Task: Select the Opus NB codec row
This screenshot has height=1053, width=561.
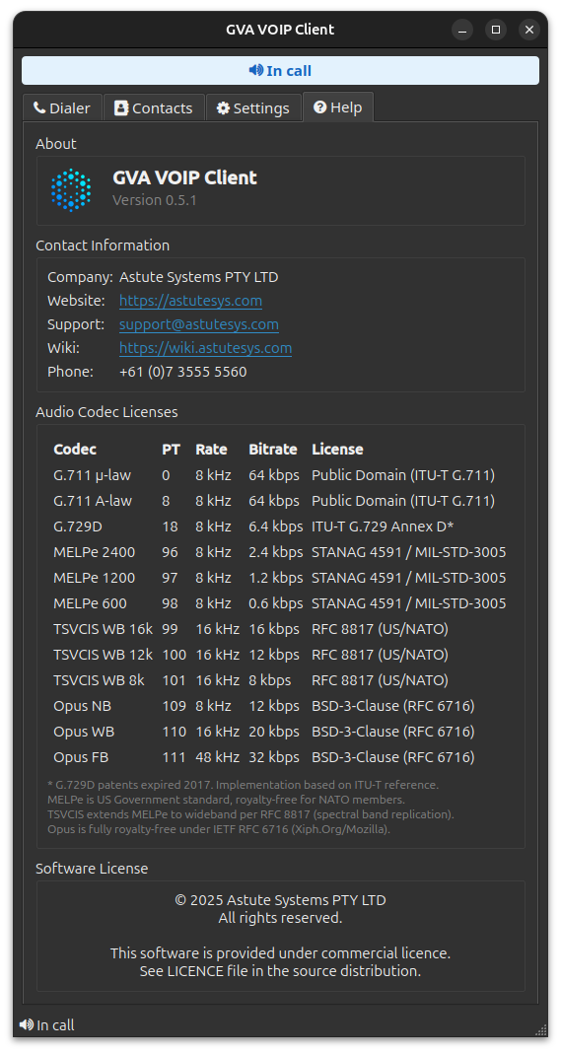Action: pos(280,707)
